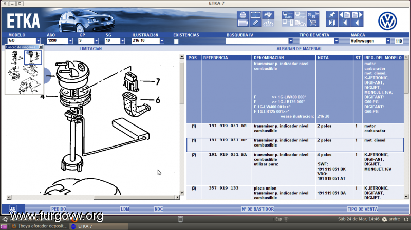The width and height of the screenshot is (411, 230).
Task: Click Nº DE BASTIDOR button
Action: pyautogui.click(x=258, y=209)
